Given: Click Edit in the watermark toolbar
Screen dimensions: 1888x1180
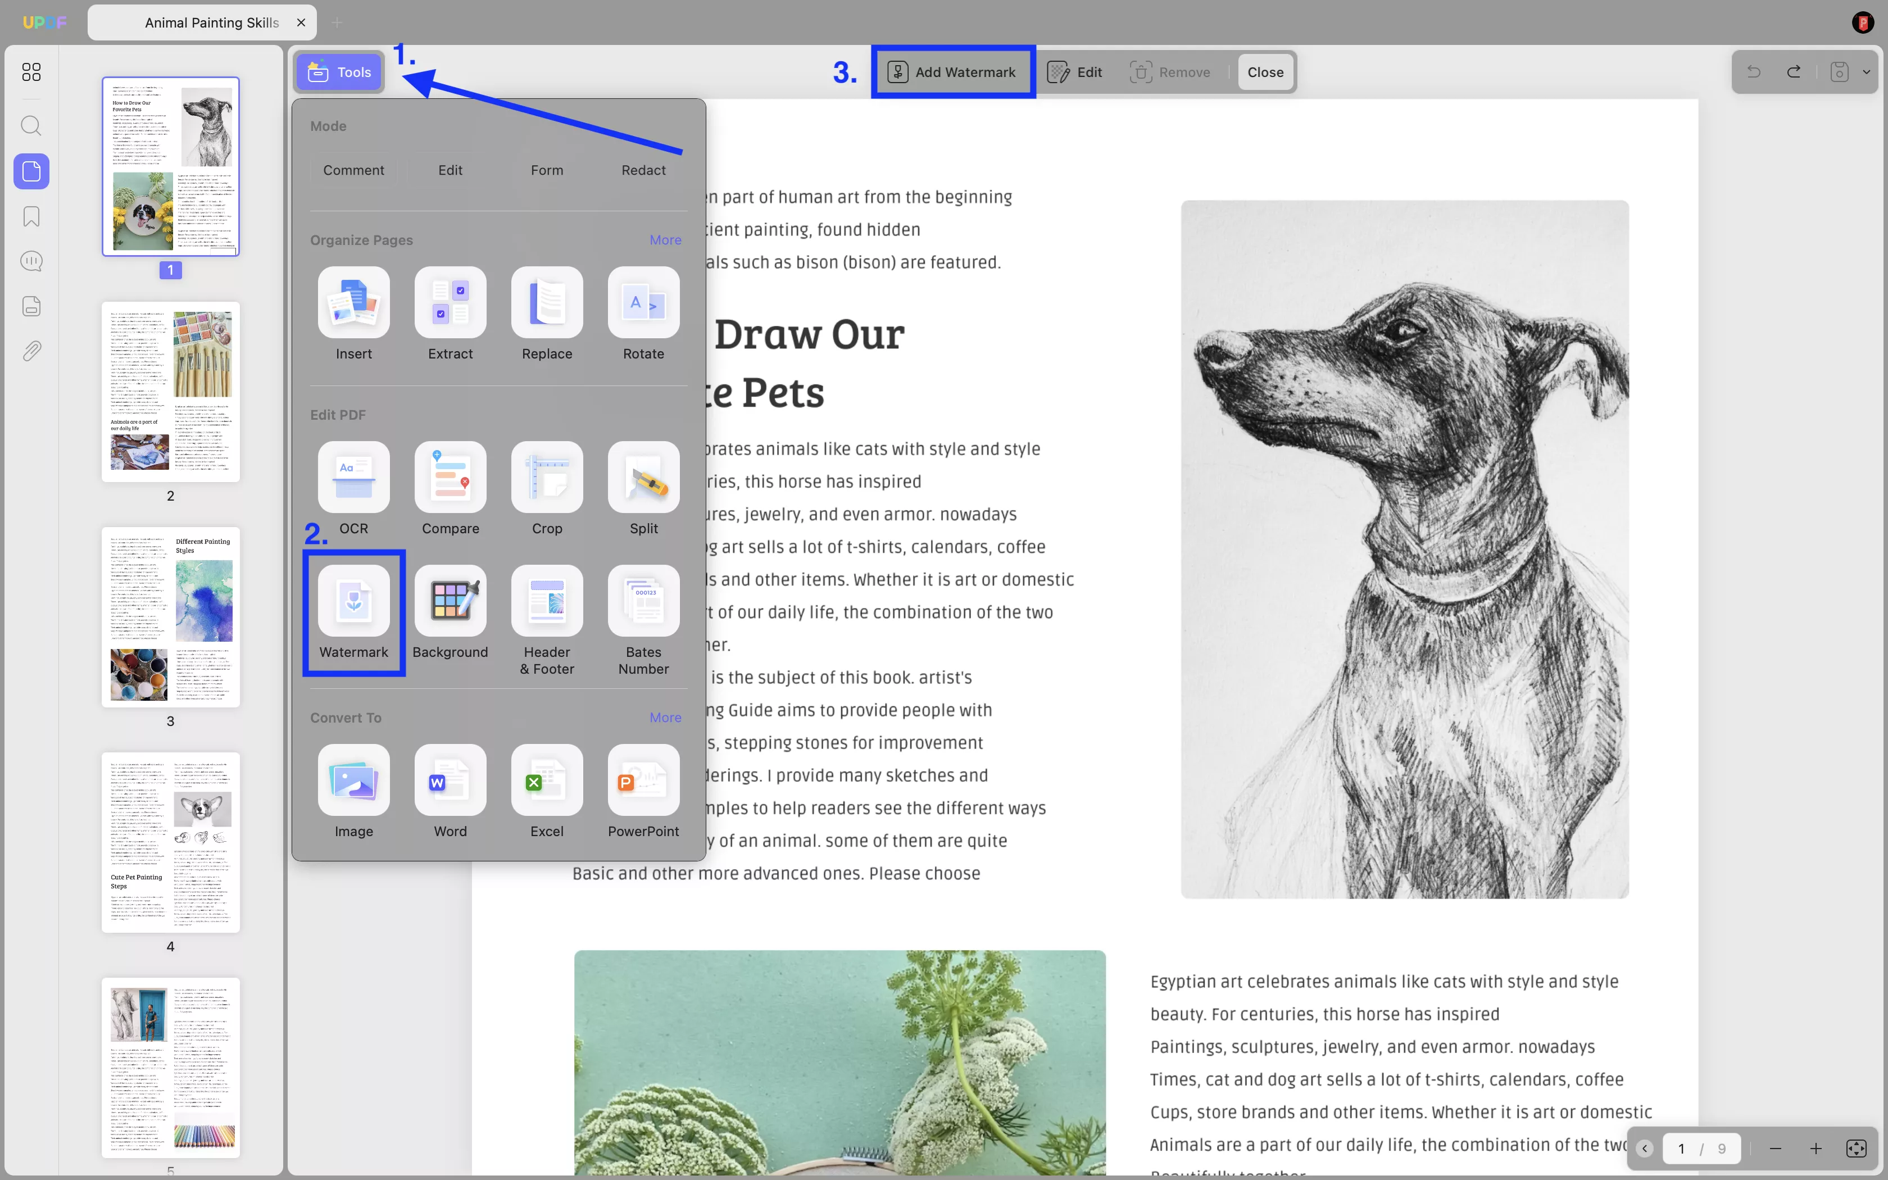Looking at the screenshot, I should (x=1075, y=72).
